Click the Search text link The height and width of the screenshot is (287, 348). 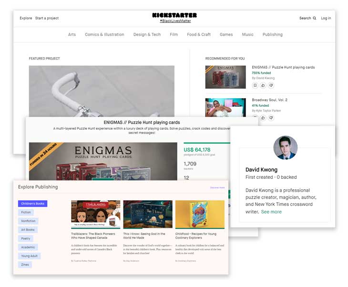point(305,18)
